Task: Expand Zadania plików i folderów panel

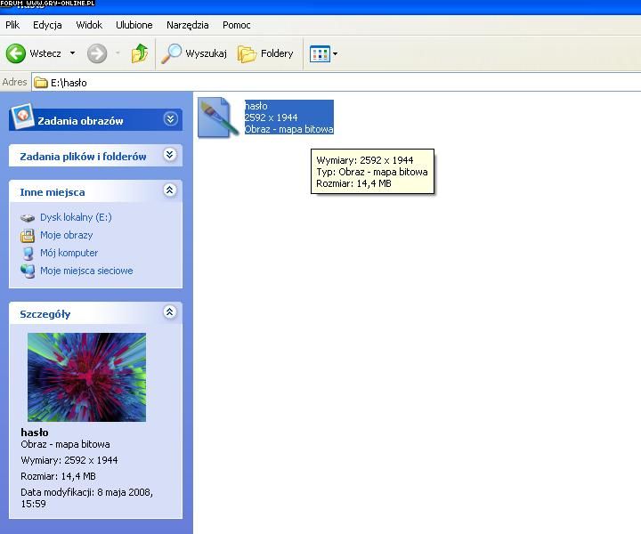Action: pyautogui.click(x=170, y=155)
